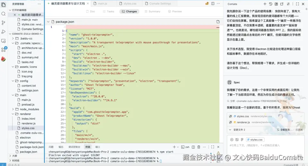
Task: Open the styles.css editor tab
Action: (x=130, y=4)
